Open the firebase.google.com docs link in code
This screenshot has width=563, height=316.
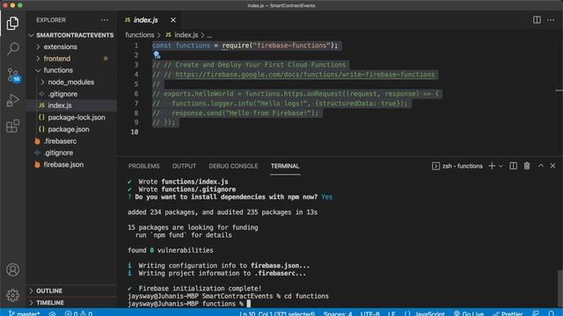pyautogui.click(x=305, y=75)
